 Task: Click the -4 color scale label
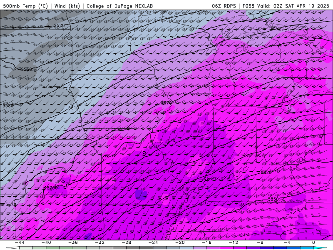287,242
